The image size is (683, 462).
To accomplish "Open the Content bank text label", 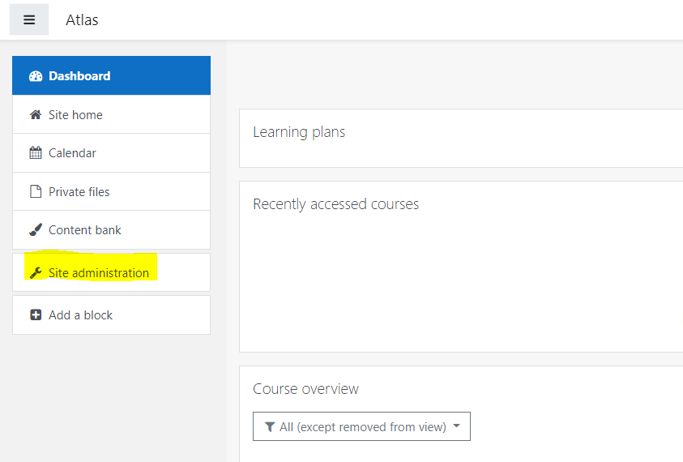I will coord(85,230).
